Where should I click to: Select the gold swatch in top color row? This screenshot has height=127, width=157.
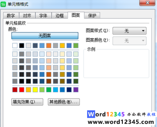[x=62, y=45]
